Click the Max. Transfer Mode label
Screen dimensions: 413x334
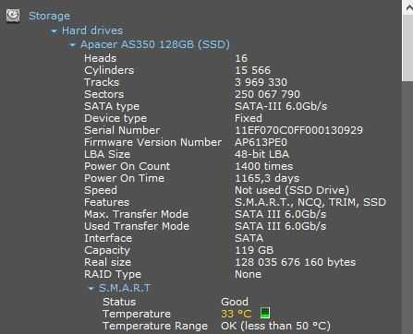pyautogui.click(x=136, y=214)
